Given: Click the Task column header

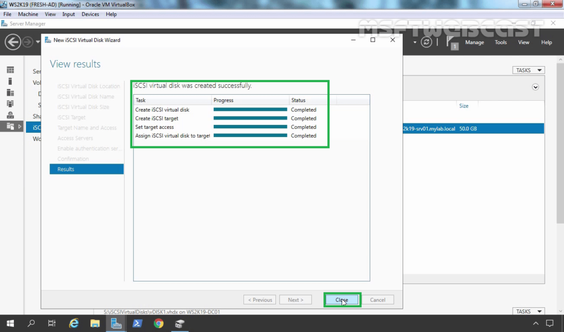Looking at the screenshot, I should point(172,100).
